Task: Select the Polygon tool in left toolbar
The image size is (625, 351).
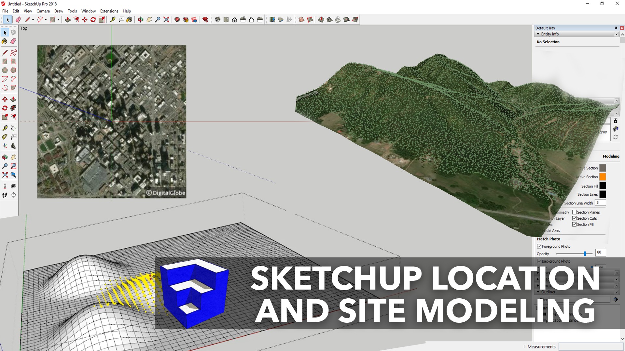Action: click(x=13, y=70)
